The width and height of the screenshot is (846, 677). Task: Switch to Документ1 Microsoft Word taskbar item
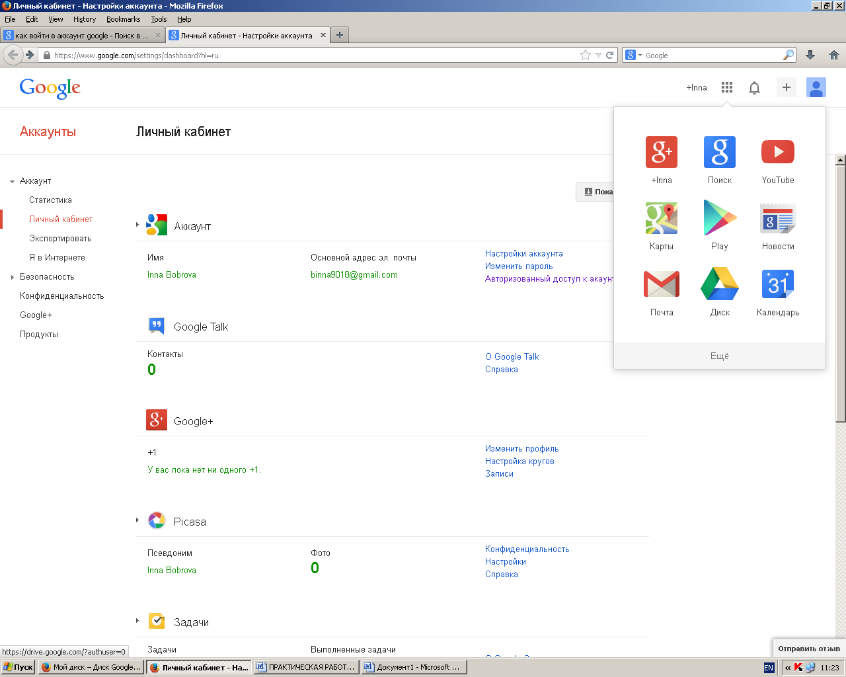(x=414, y=668)
